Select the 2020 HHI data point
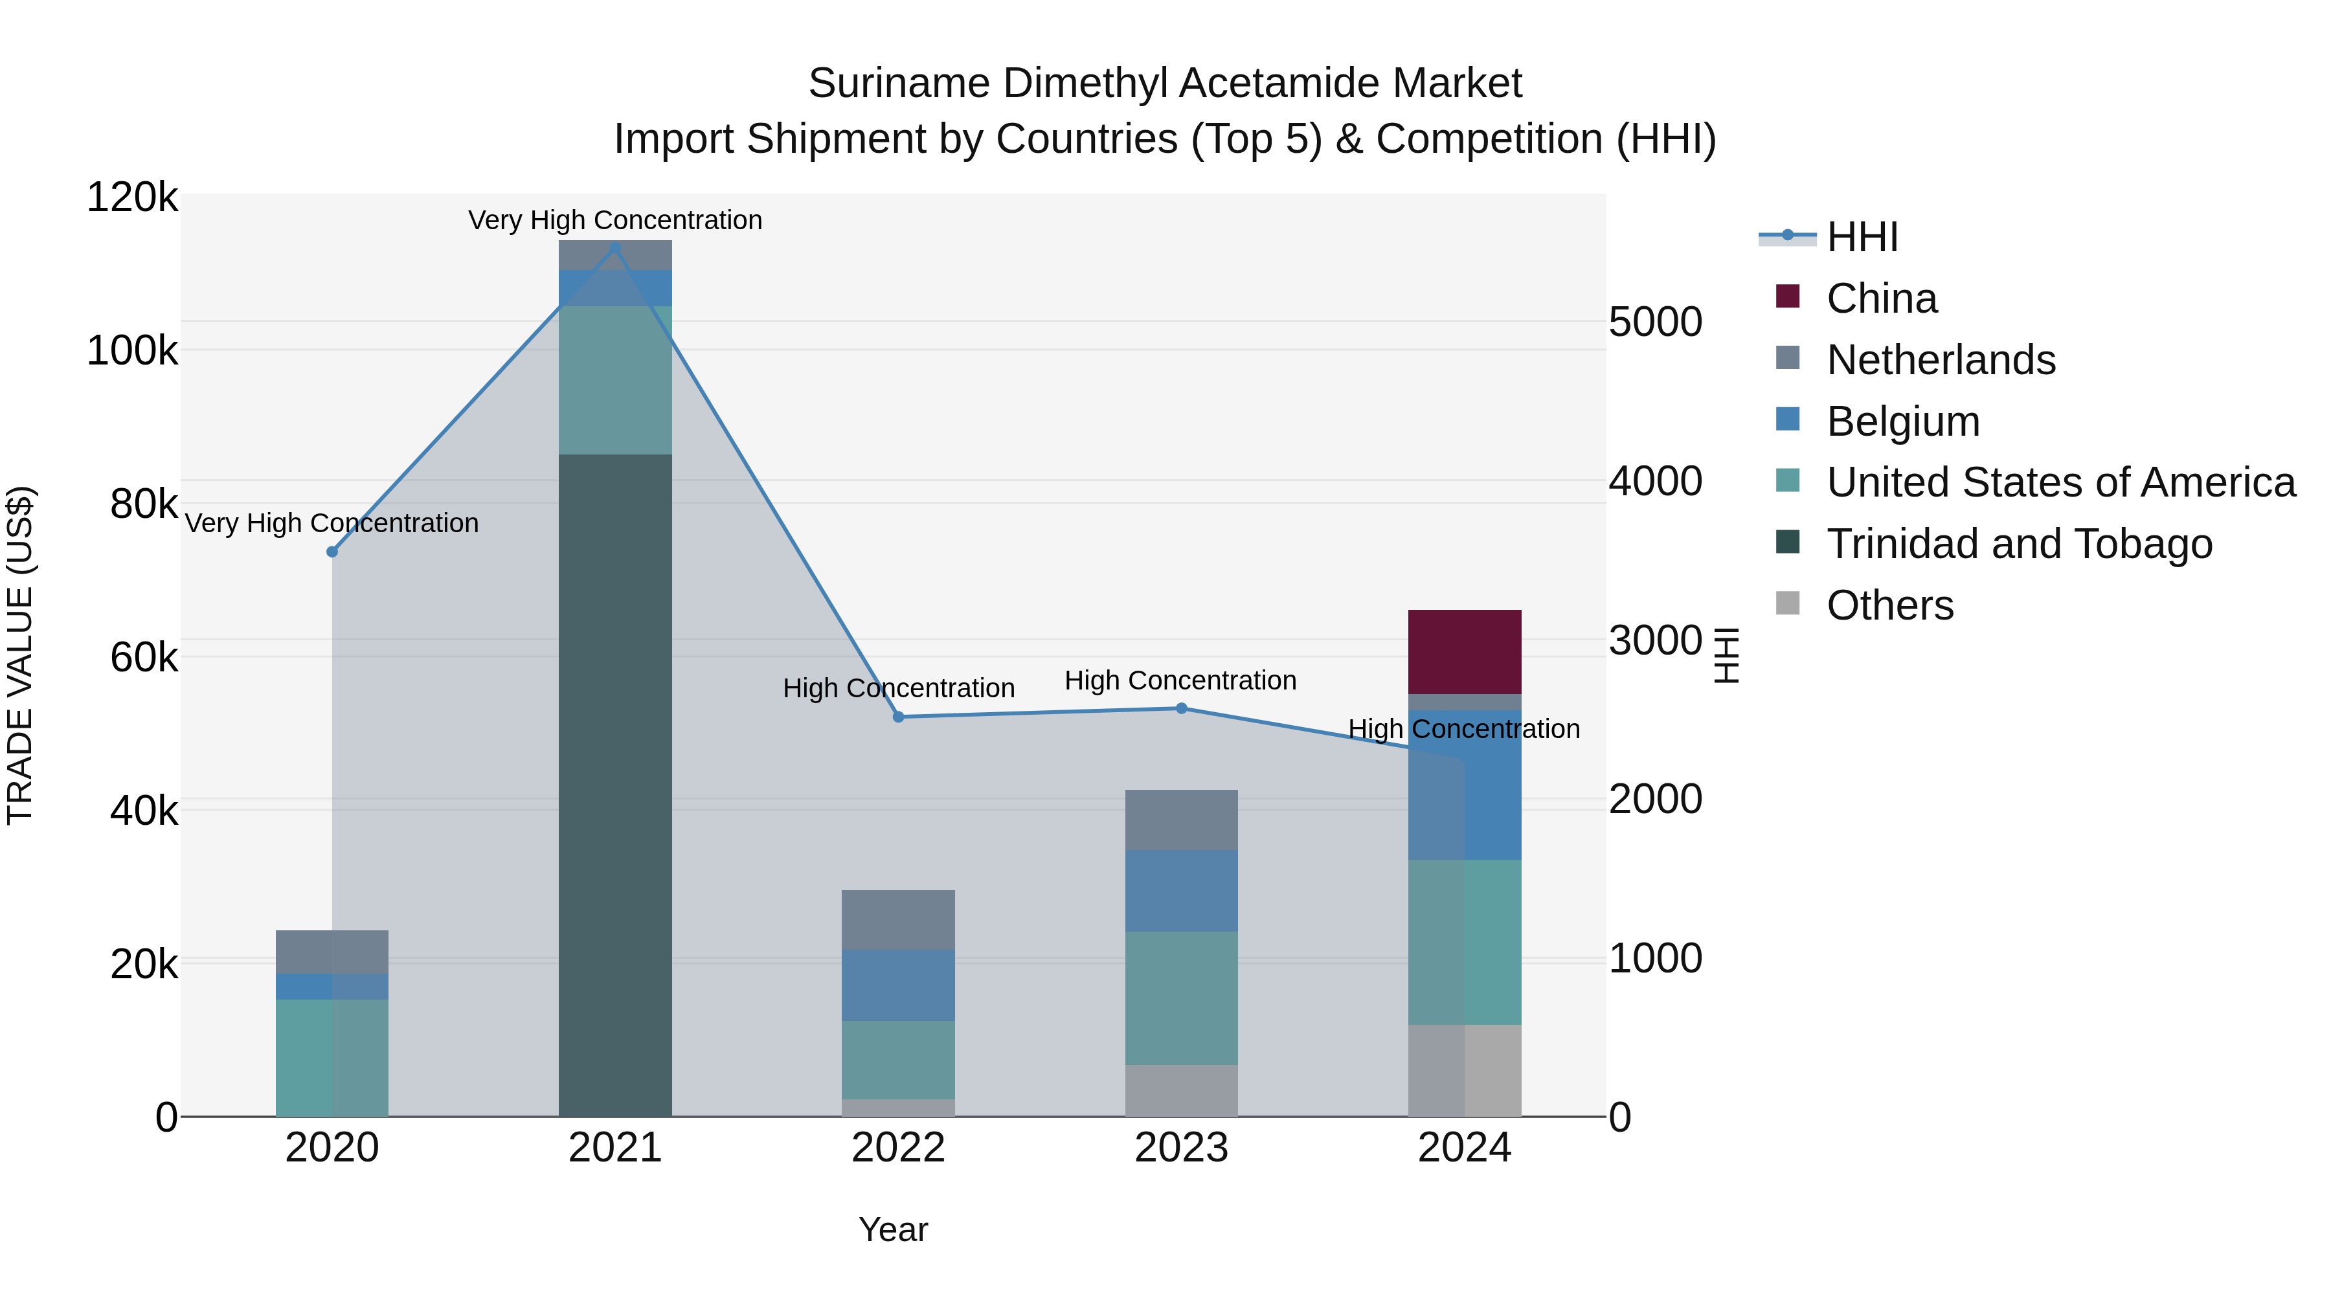The image size is (2331, 1311). (x=332, y=552)
